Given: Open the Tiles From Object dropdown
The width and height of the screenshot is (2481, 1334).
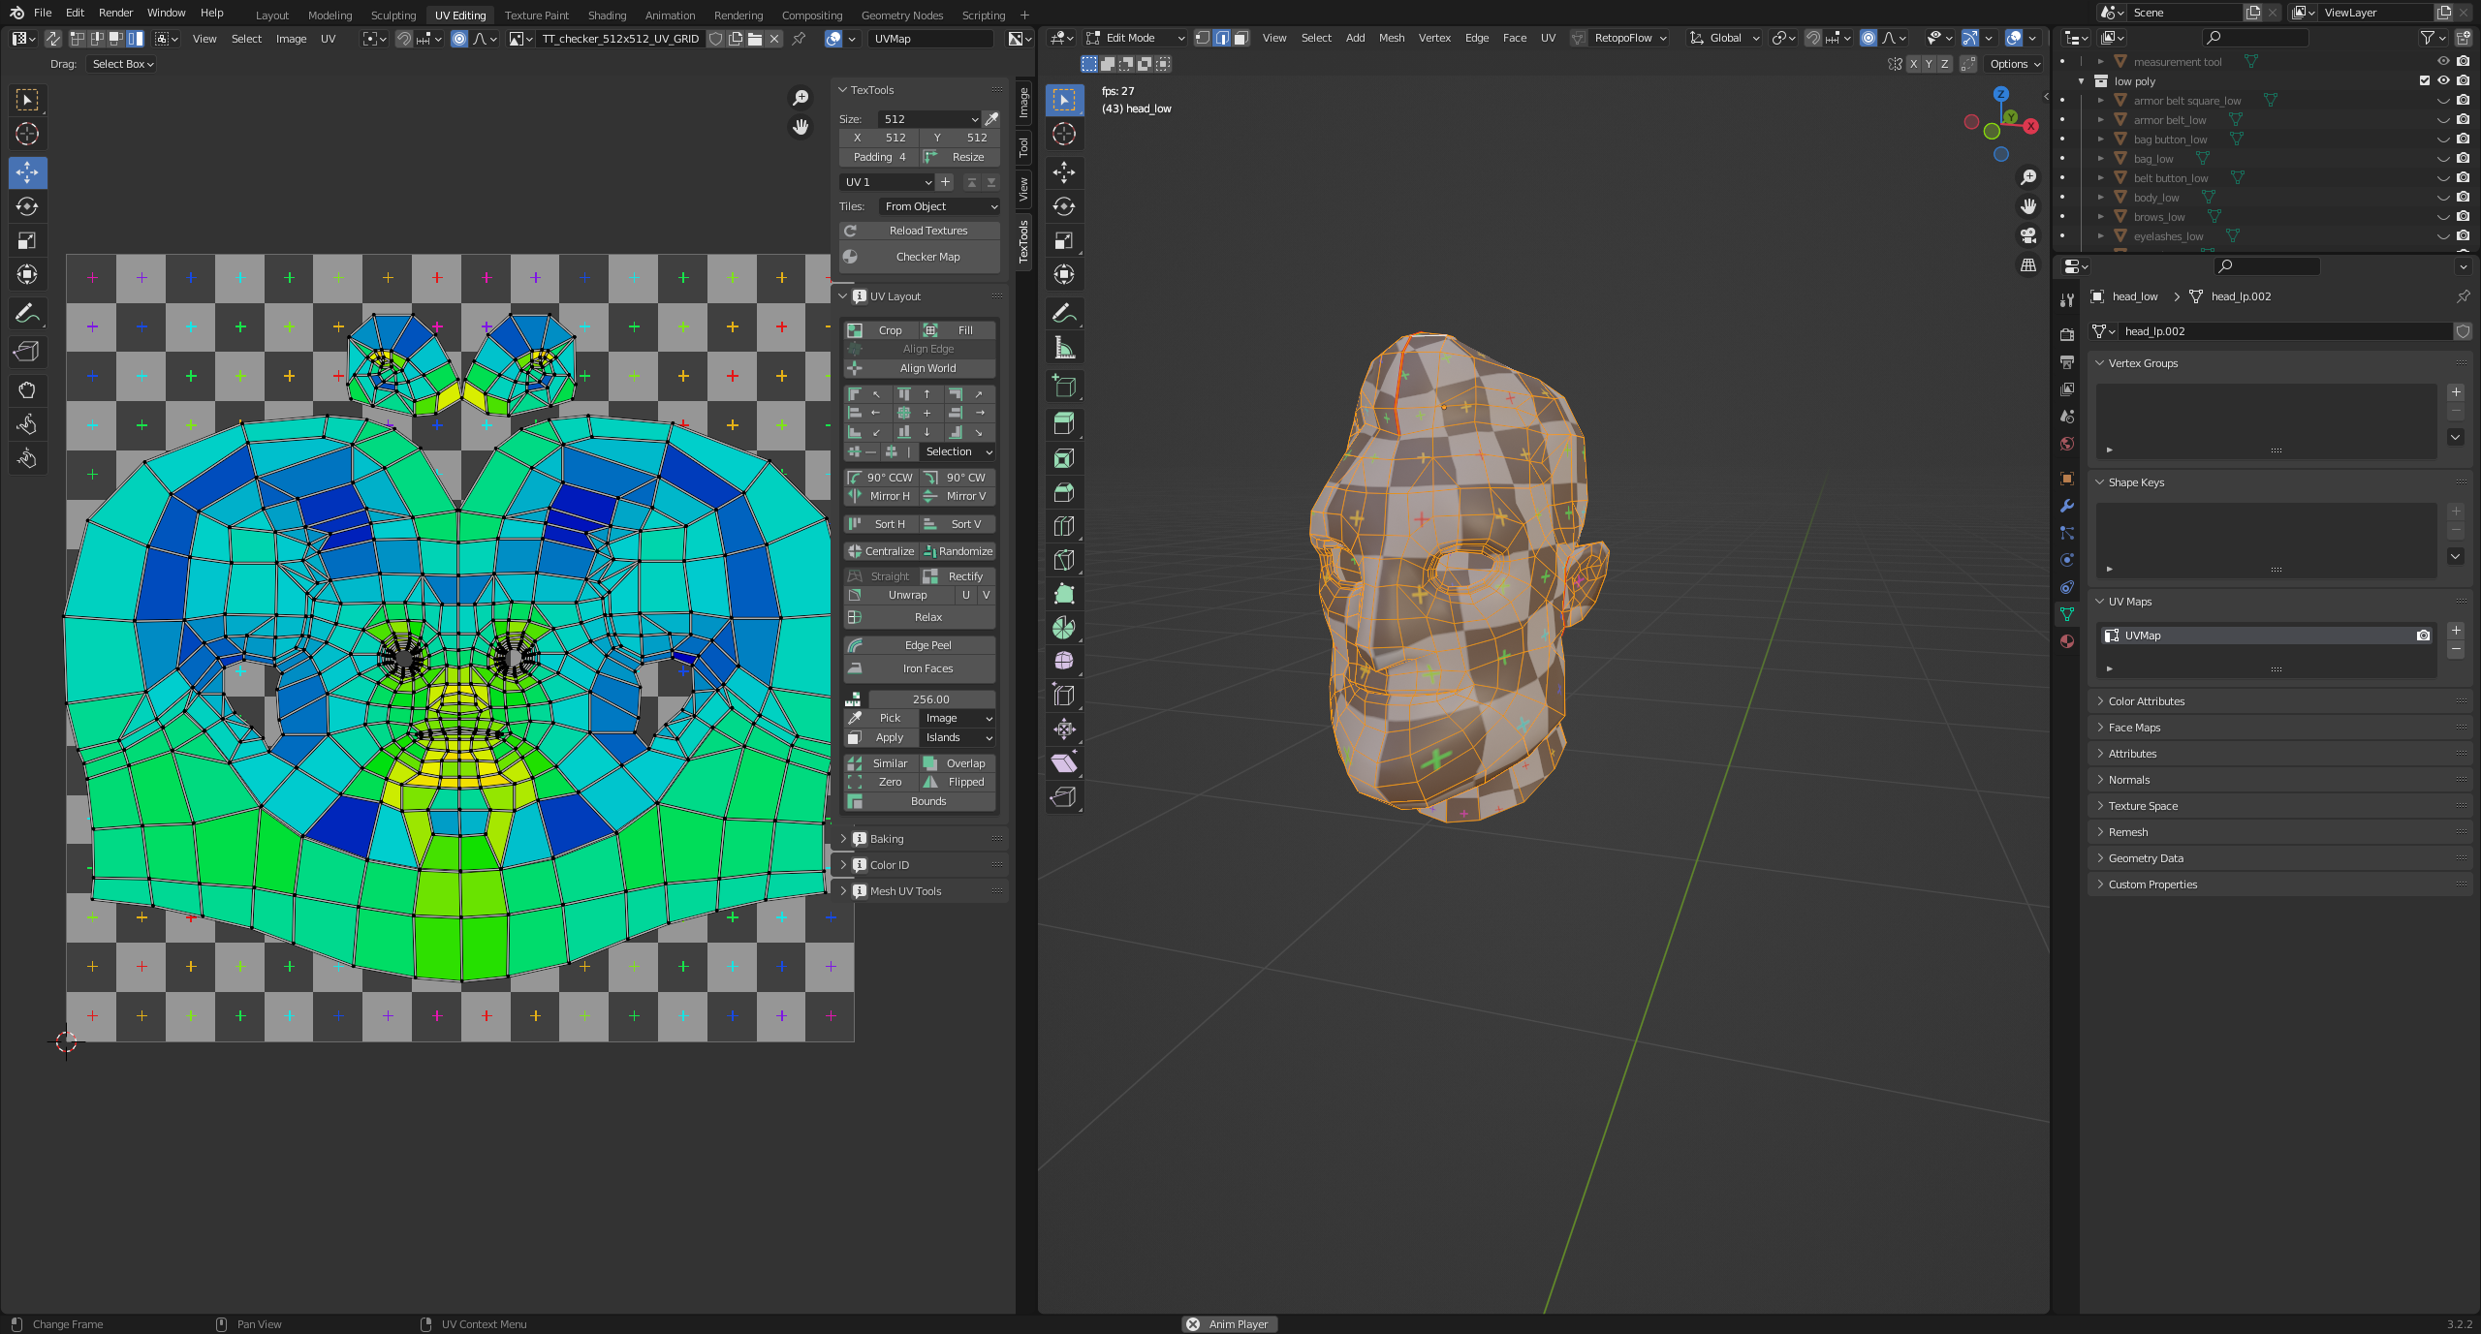Looking at the screenshot, I should (939, 206).
